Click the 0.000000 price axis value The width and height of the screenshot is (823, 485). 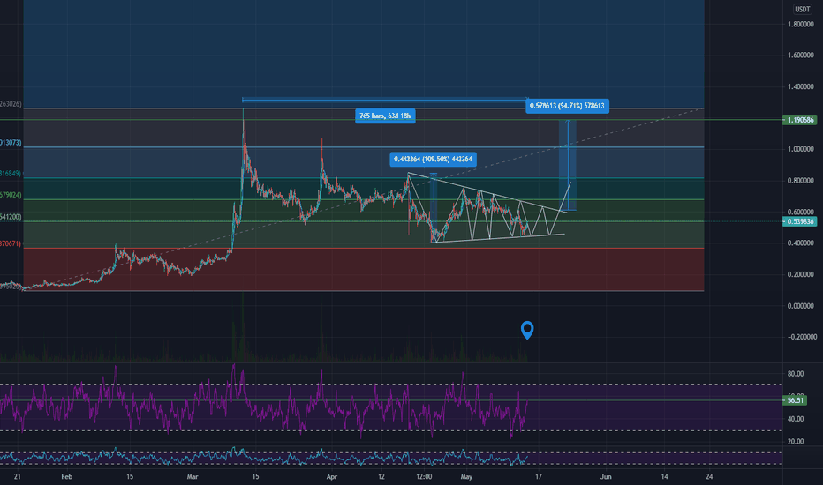pos(800,306)
